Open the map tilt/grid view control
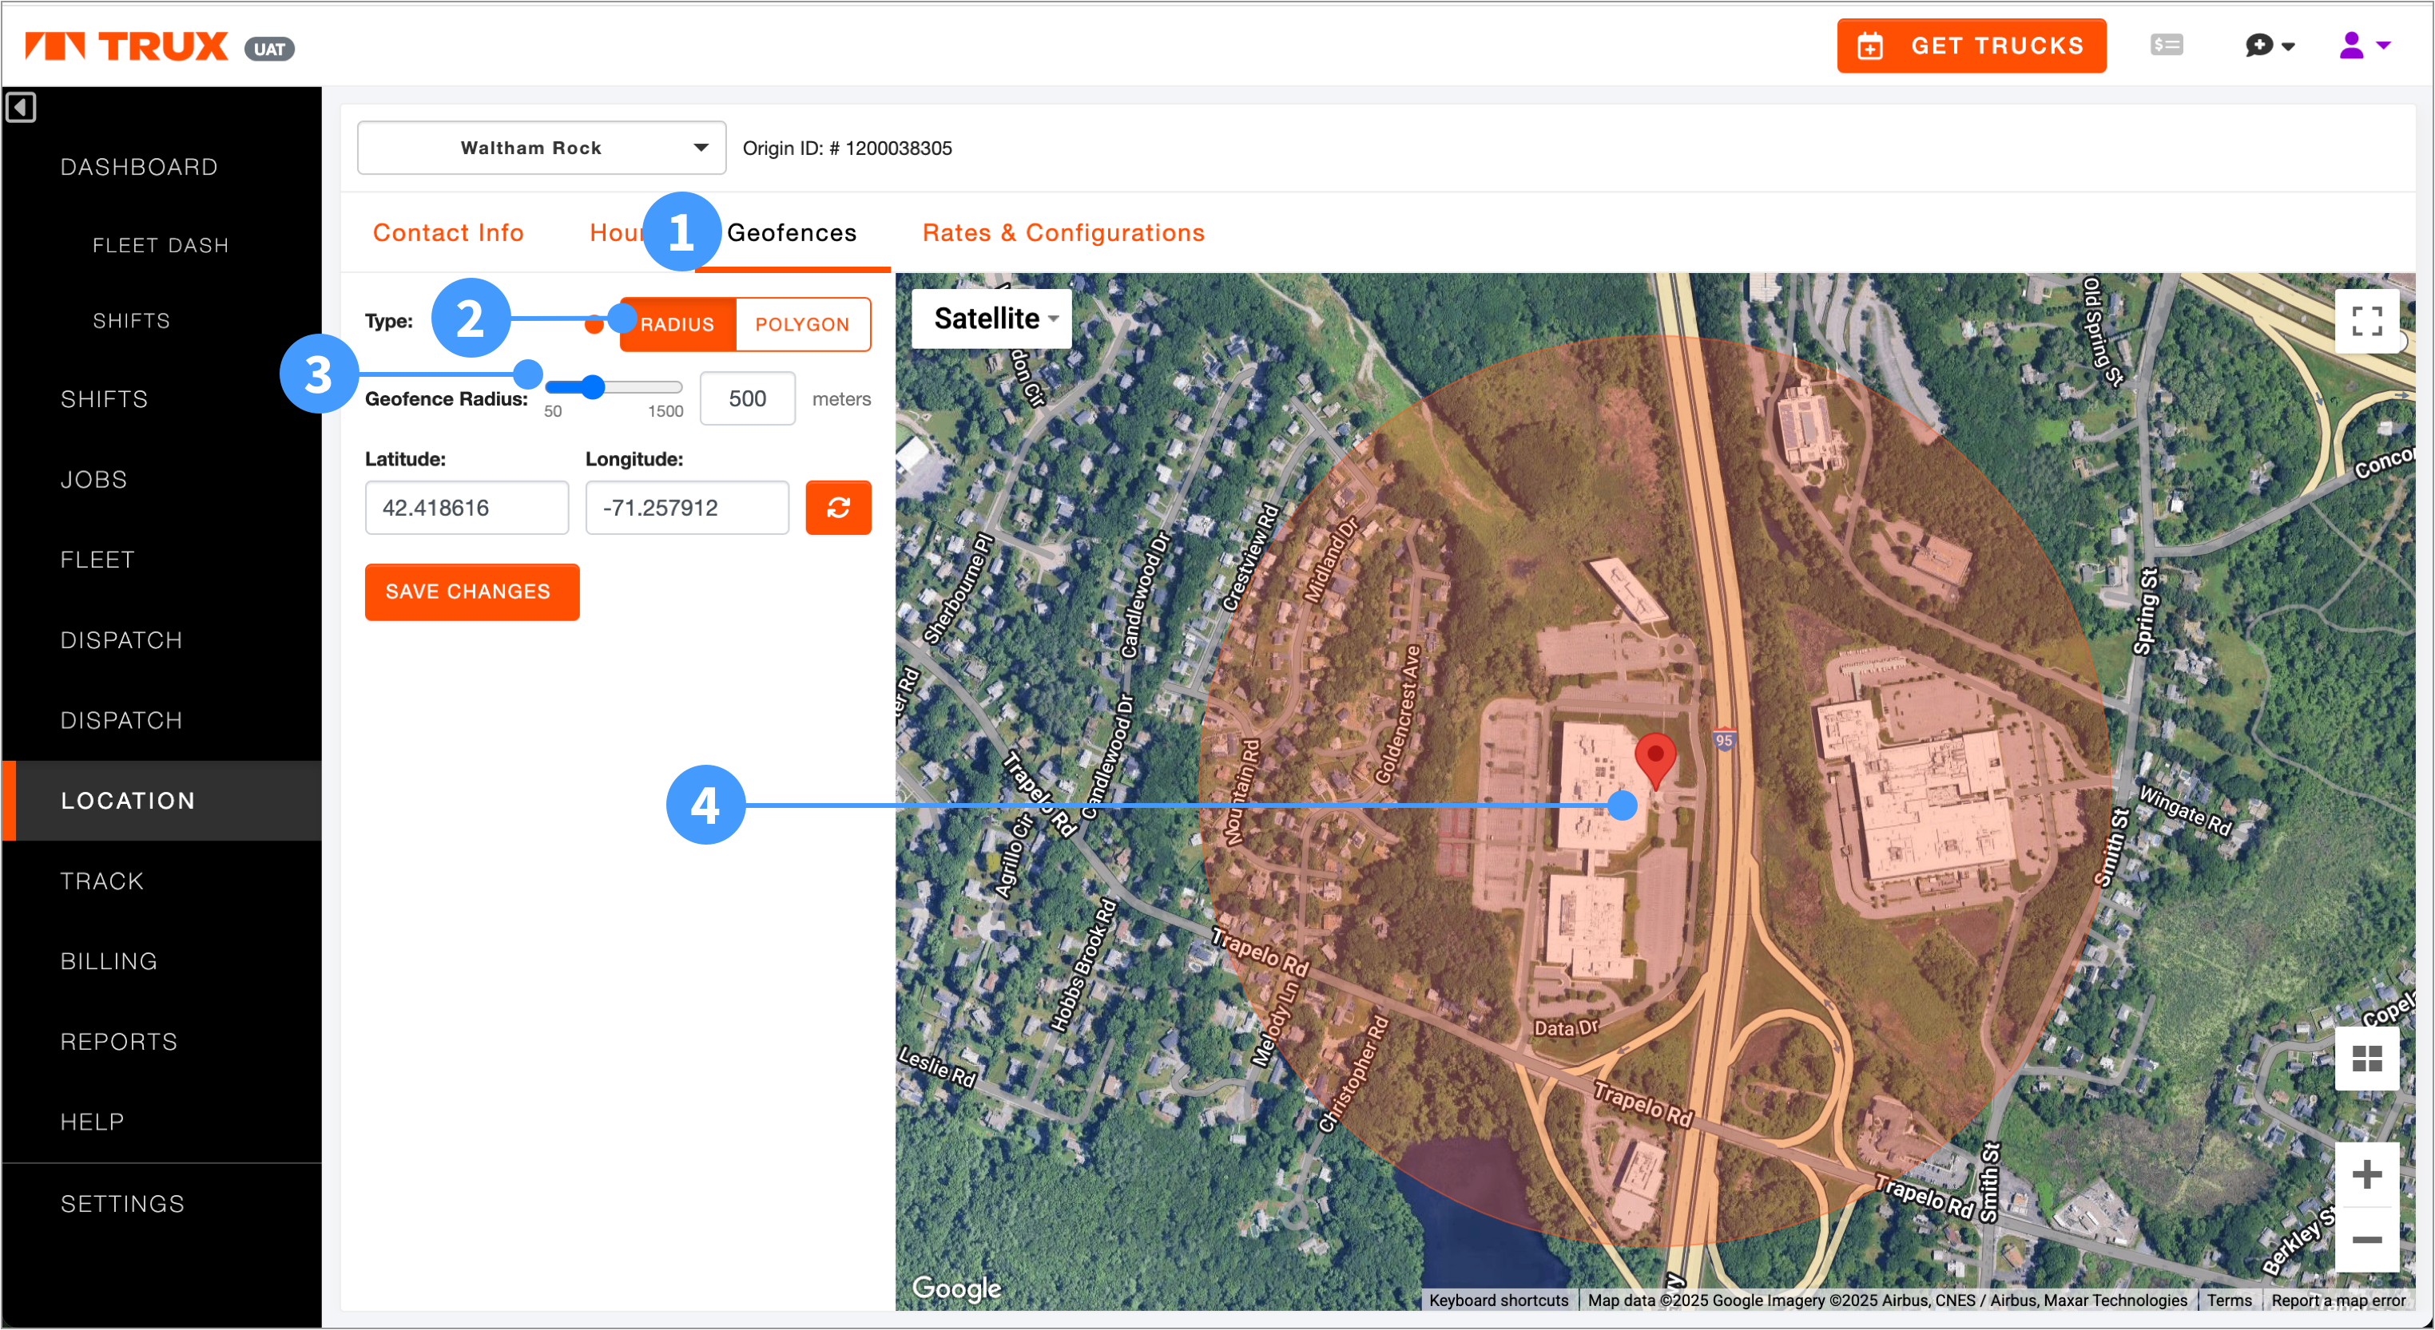Viewport: 2435px width, 1330px height. point(2366,1059)
